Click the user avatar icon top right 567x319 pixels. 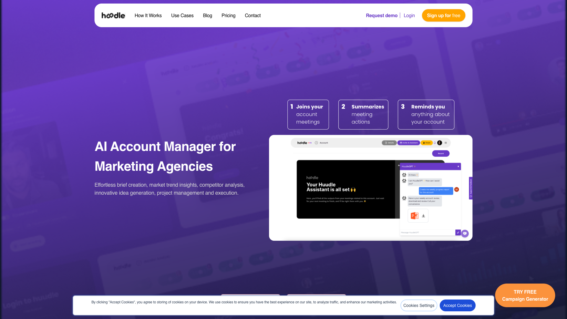[439, 143]
